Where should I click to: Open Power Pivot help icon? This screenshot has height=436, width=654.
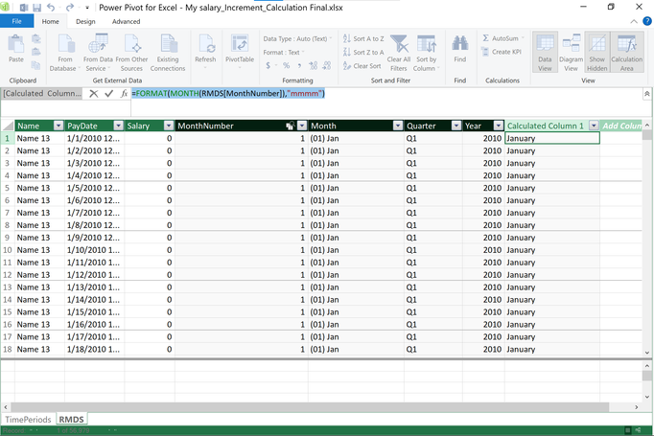click(647, 21)
